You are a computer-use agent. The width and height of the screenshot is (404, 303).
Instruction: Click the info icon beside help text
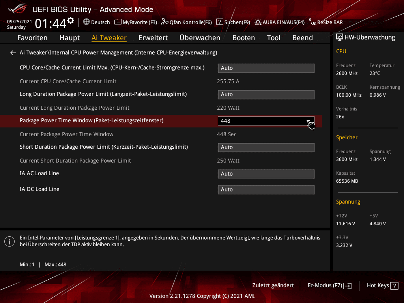pyautogui.click(x=9, y=241)
